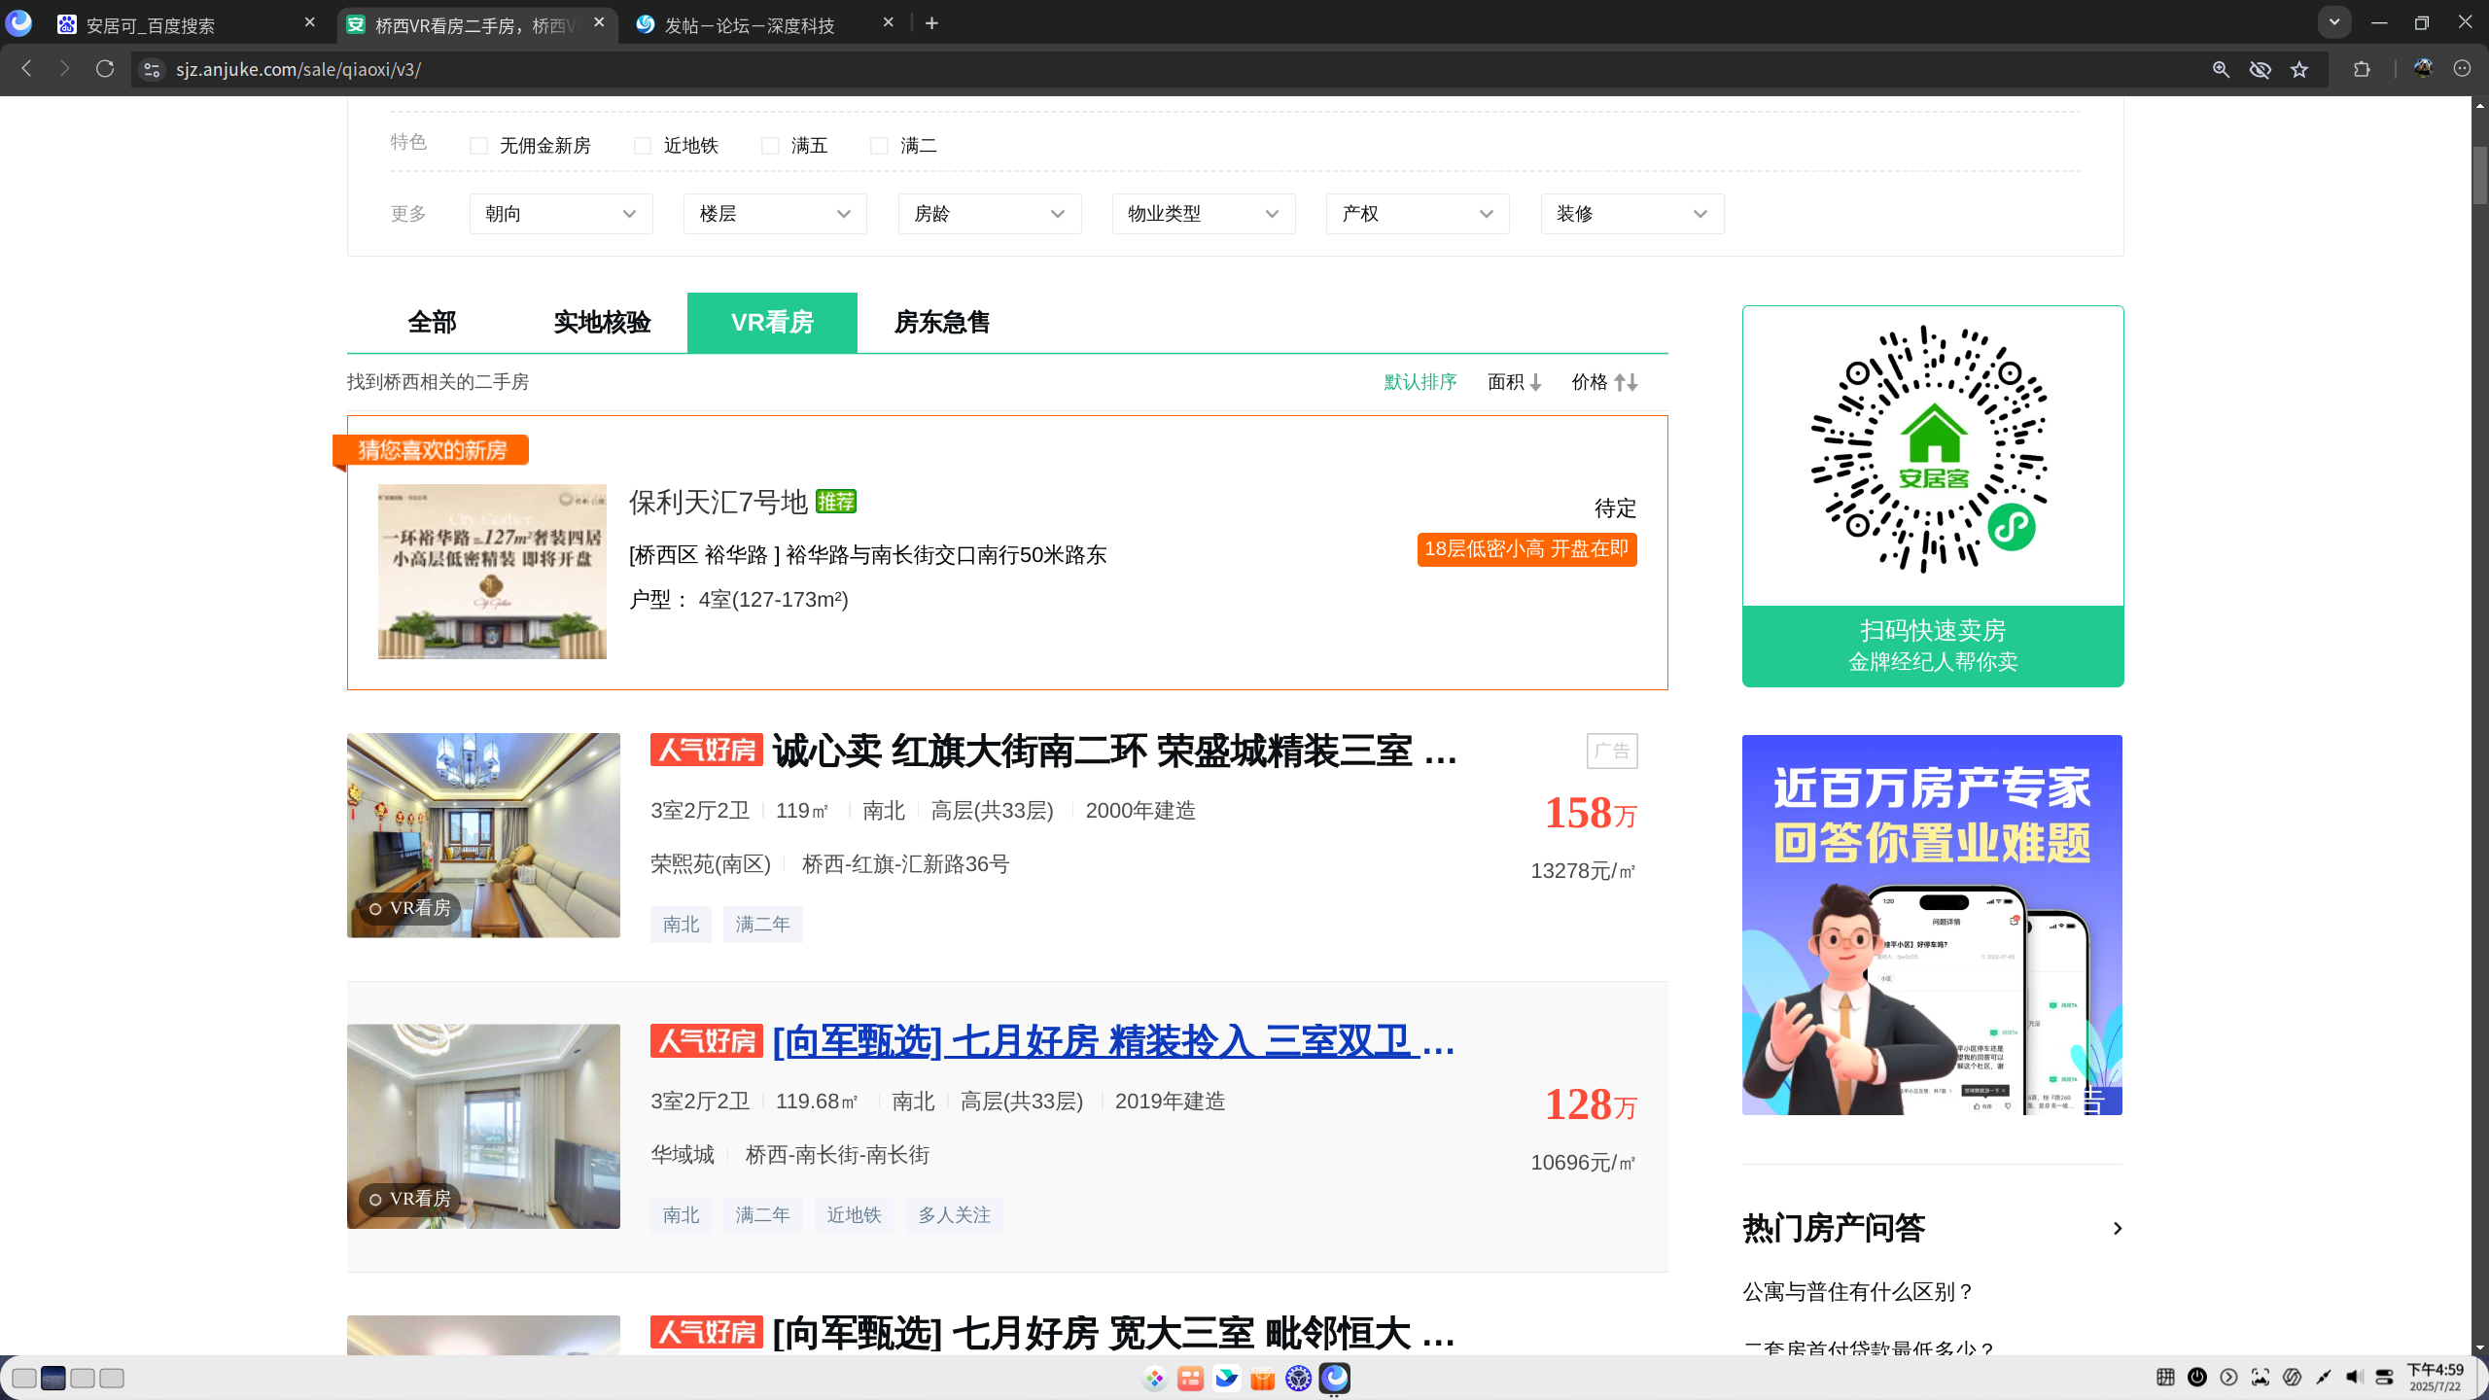The height and width of the screenshot is (1400, 2489).
Task: Open listing [向军甄选] 七月好房 精装拎入
Action: [x=1114, y=1041]
